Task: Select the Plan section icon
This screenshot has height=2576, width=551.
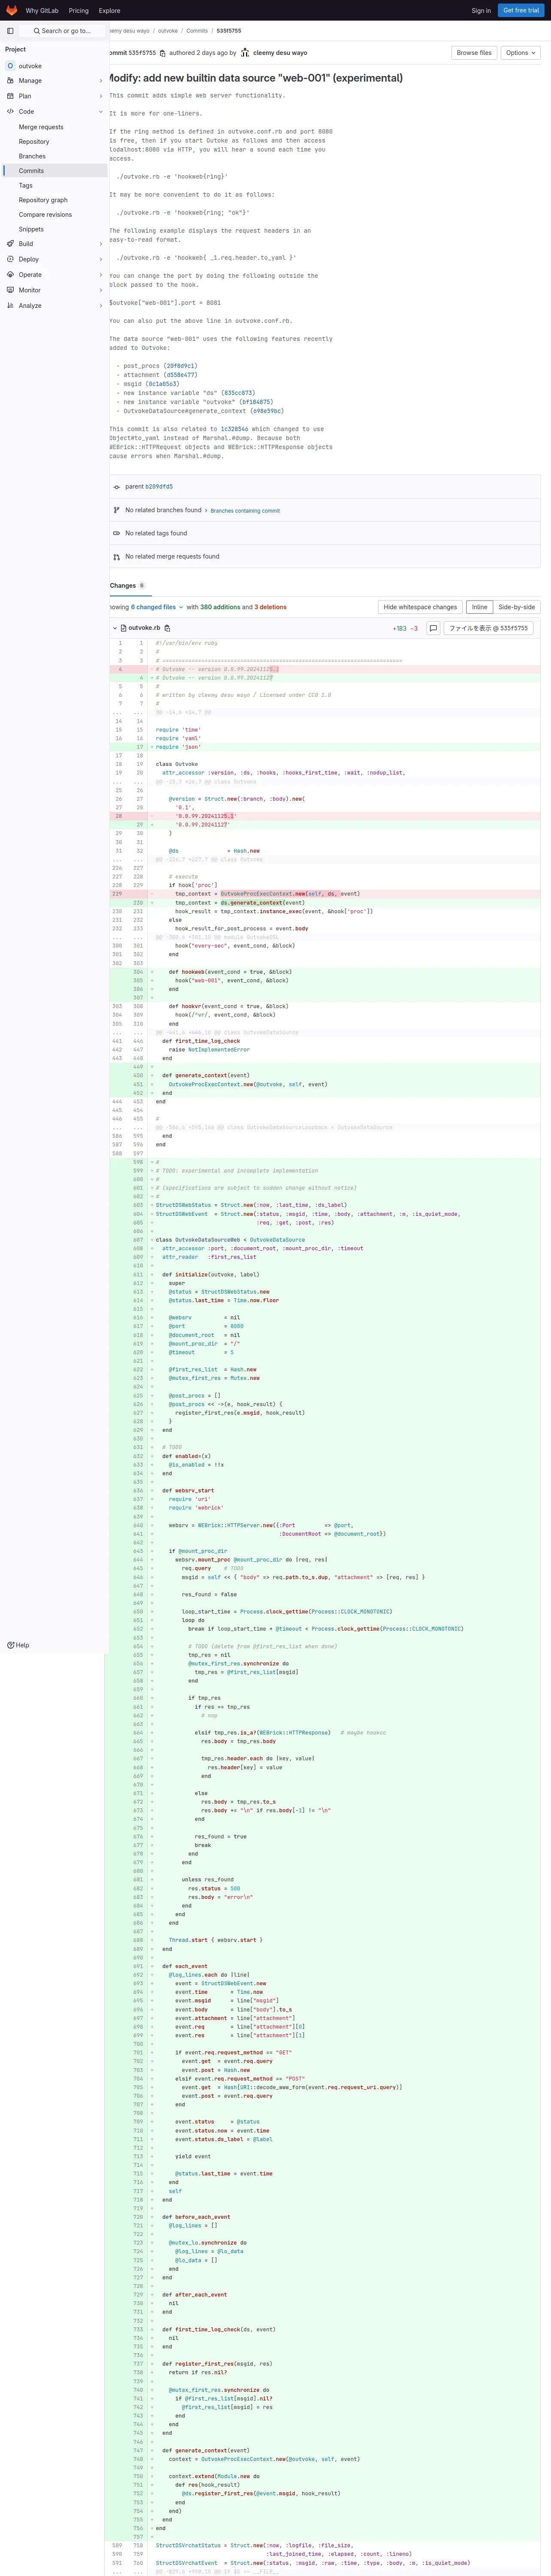Action: (x=10, y=96)
